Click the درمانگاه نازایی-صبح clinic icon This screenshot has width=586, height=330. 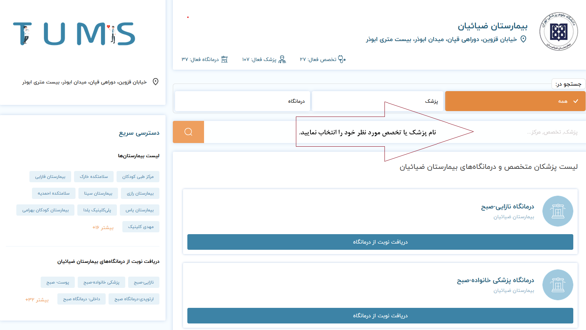(x=557, y=211)
